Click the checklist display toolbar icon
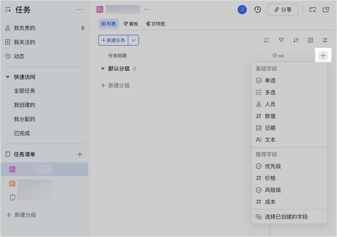The height and width of the screenshot is (237, 337). pyautogui.click(x=267, y=40)
